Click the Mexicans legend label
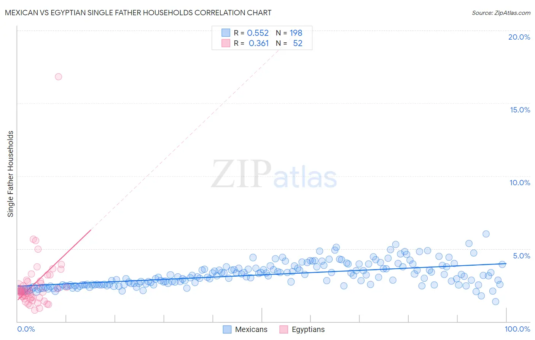Image resolution: width=535 pixels, height=340 pixels. [x=251, y=329]
